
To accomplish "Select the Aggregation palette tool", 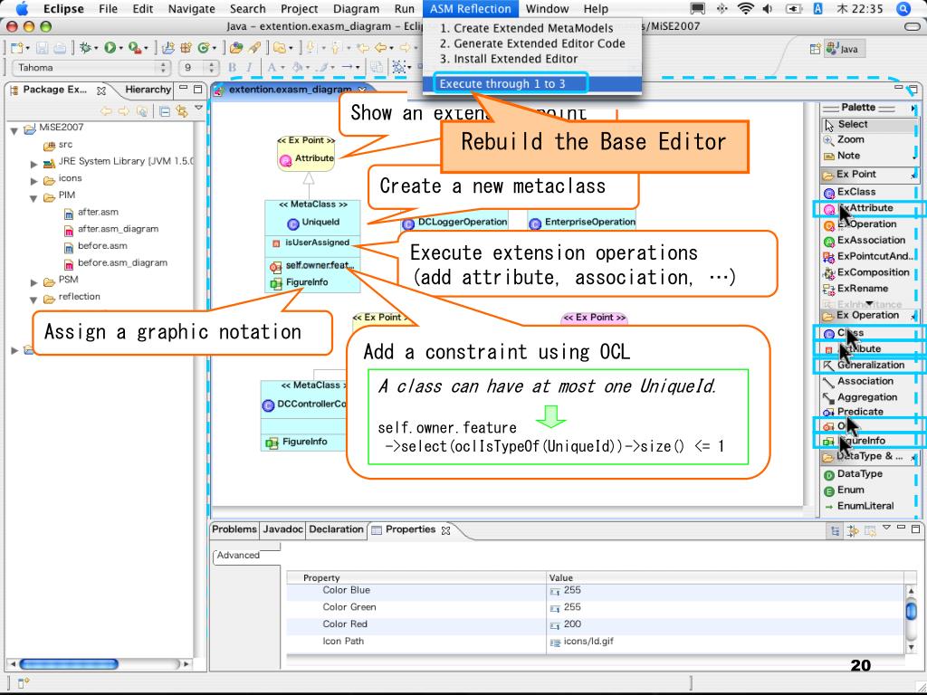I will 860,397.
